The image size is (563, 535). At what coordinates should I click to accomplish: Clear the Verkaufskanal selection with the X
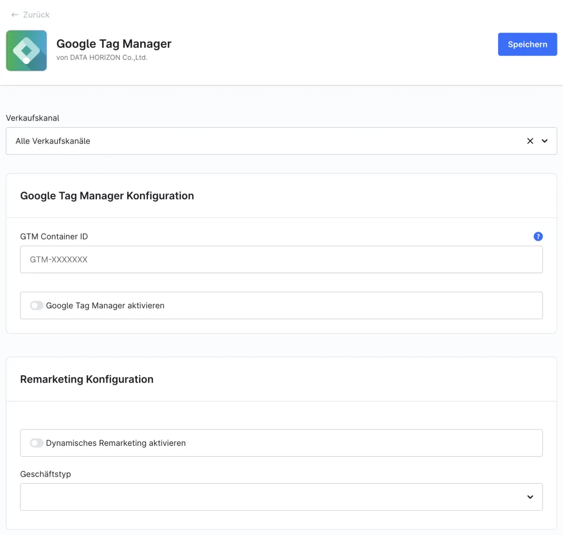[530, 141]
